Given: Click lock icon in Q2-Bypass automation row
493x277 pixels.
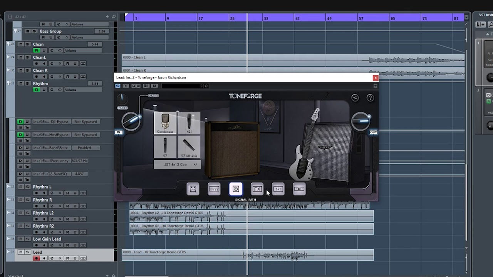Looking at the screenshot, I should (27, 127).
